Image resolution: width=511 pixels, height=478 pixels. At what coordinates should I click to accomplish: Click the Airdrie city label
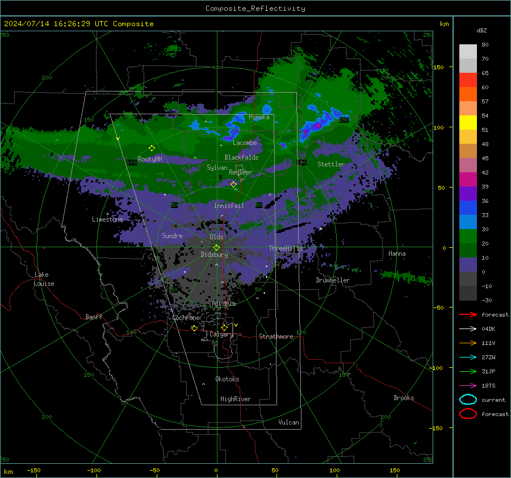pyautogui.click(x=224, y=304)
